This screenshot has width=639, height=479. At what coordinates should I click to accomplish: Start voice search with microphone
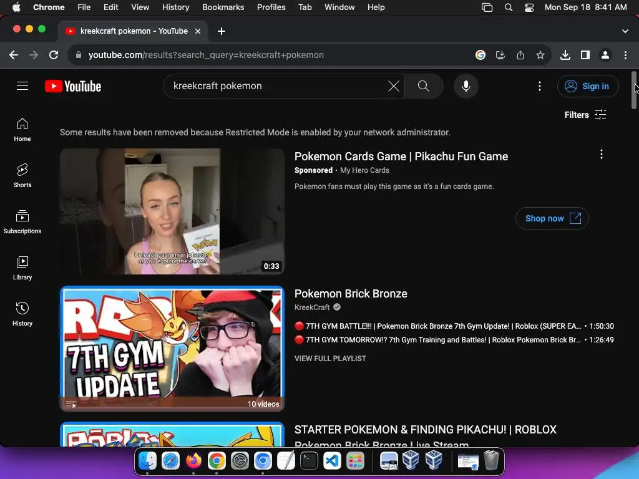click(x=466, y=86)
